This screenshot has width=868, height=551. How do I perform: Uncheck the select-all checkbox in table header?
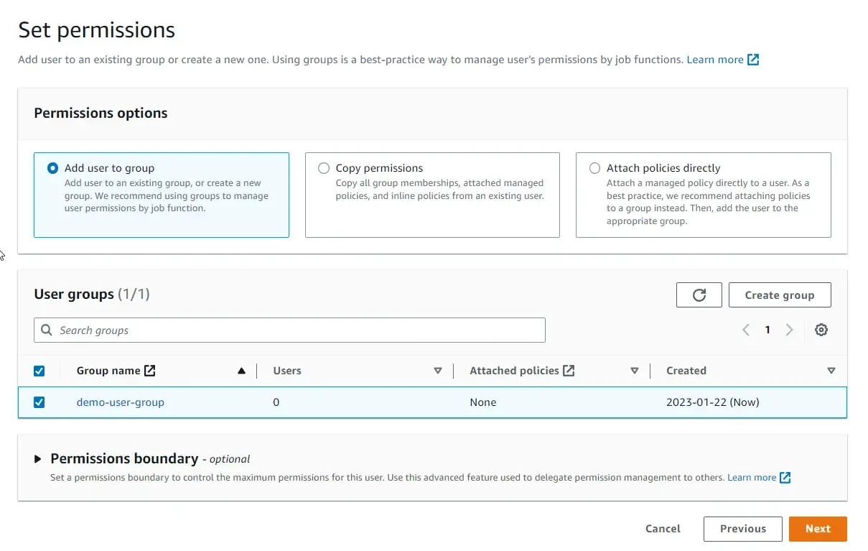pyautogui.click(x=39, y=371)
